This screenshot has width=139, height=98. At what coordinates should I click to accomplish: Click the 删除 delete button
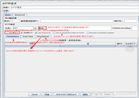tap(85, 94)
